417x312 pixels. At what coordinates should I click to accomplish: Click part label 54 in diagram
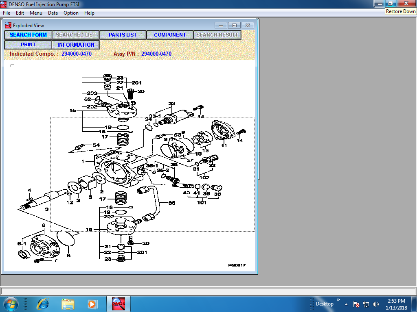tap(96, 145)
